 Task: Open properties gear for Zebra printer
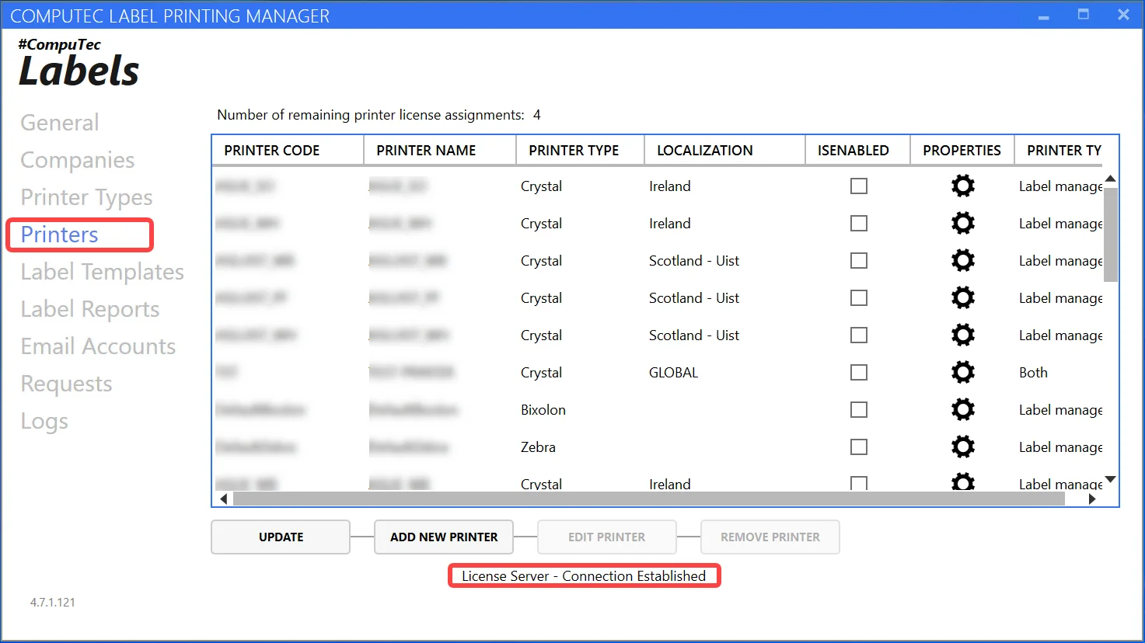(962, 447)
